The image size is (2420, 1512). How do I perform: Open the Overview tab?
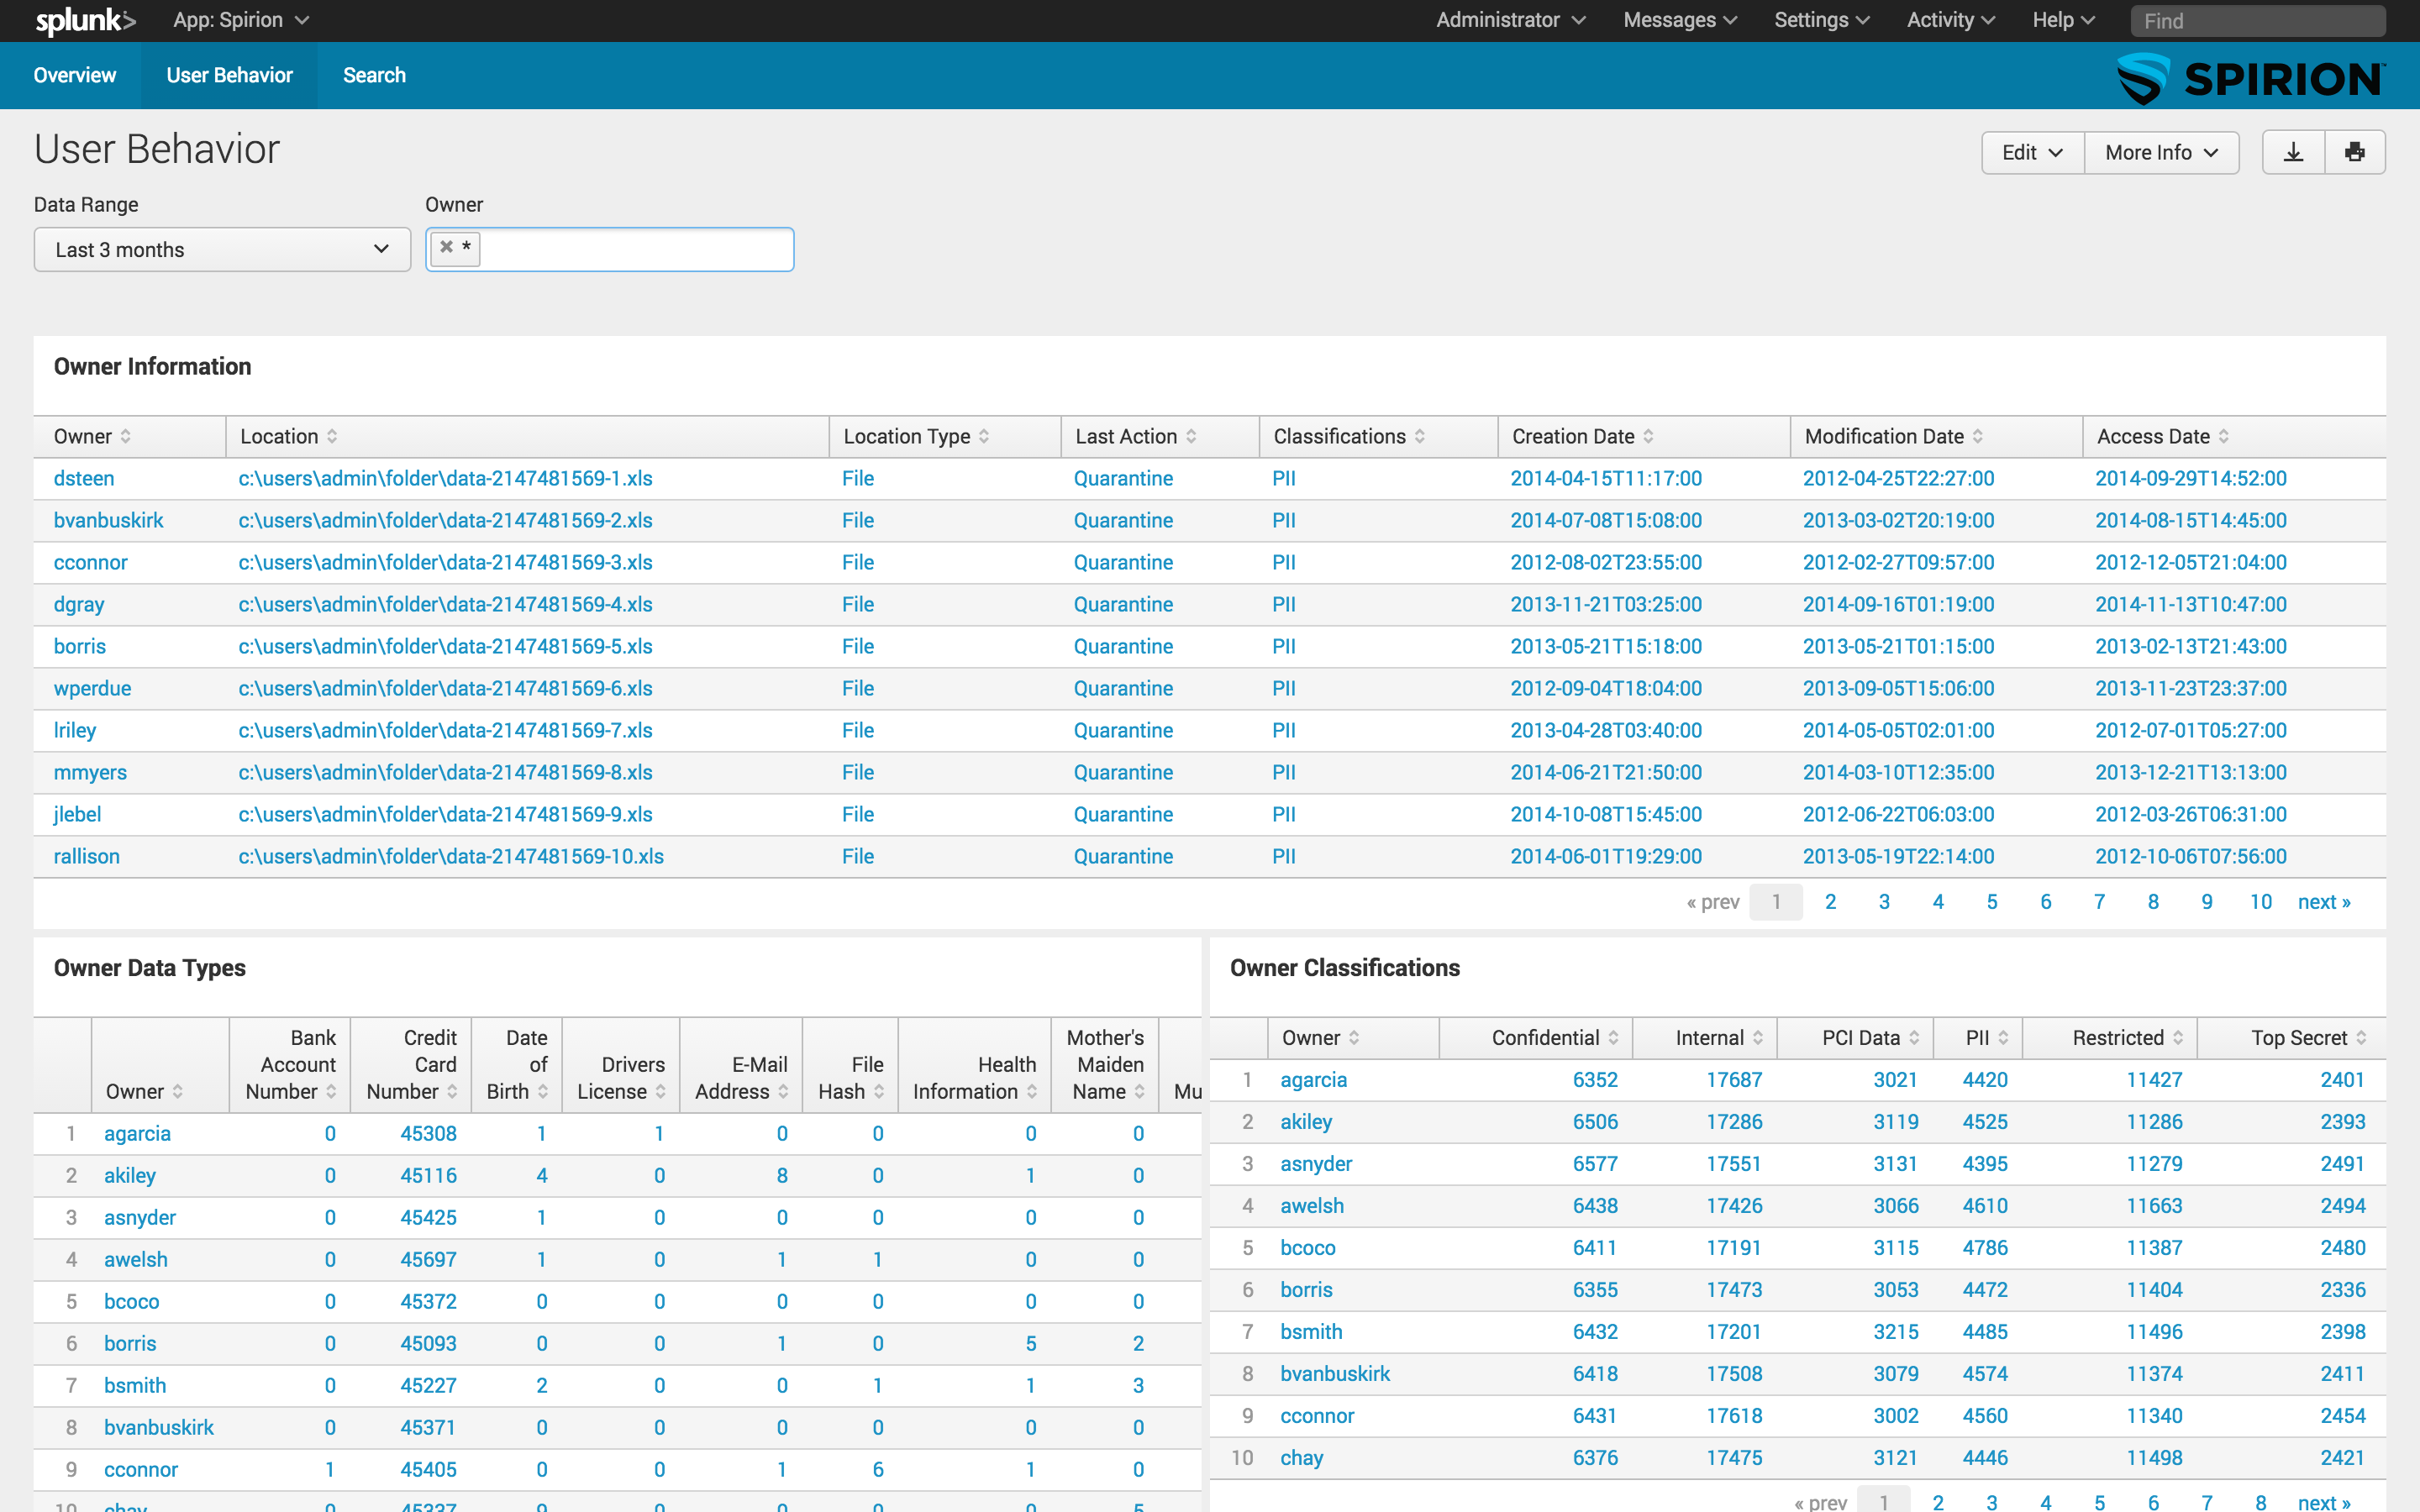pos(74,75)
